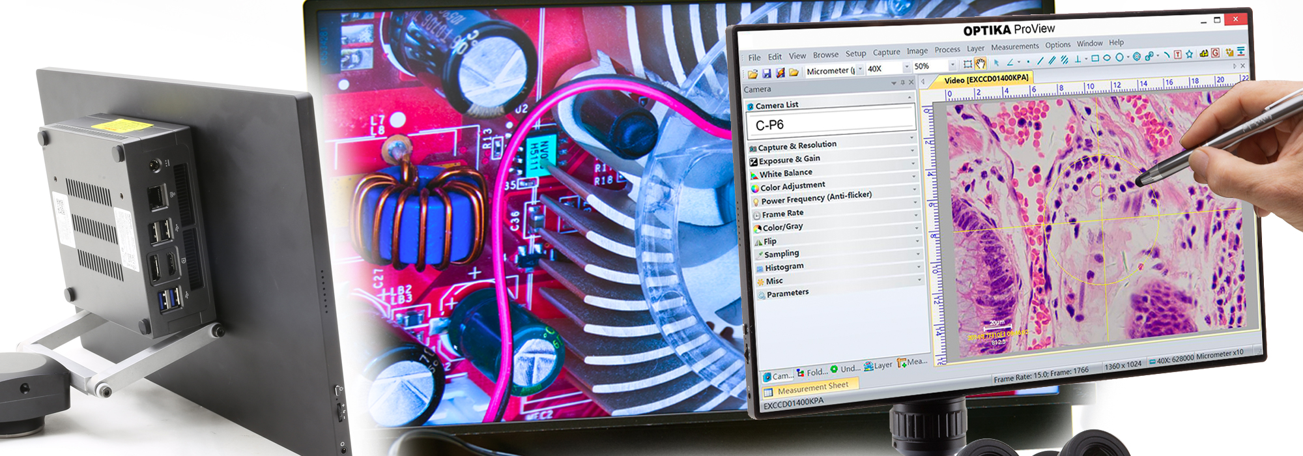Open the Micrometer unit dropdown

click(860, 69)
